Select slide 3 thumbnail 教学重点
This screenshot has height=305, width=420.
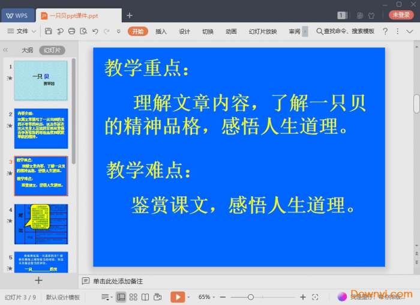(41, 176)
